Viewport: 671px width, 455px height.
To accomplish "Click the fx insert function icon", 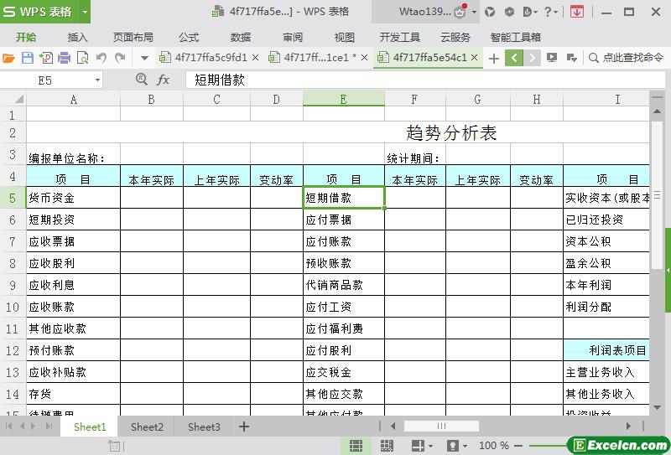I will click(x=163, y=80).
